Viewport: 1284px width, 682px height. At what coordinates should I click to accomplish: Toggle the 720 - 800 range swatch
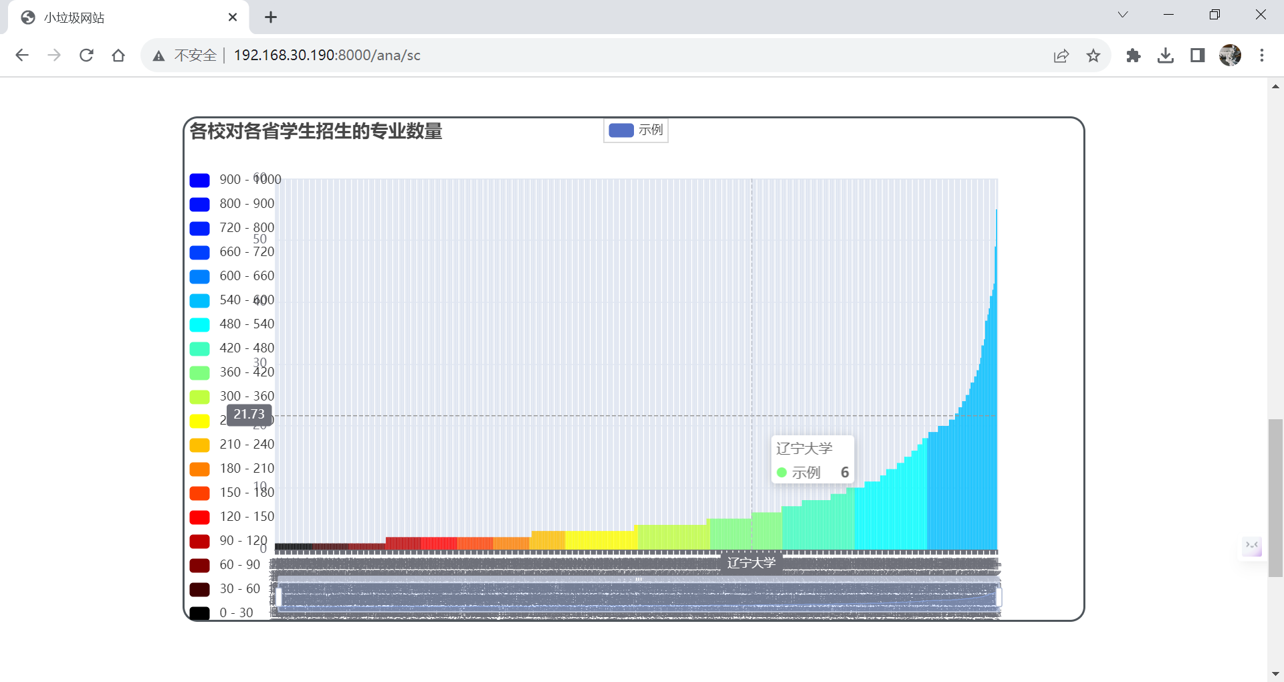(x=200, y=228)
